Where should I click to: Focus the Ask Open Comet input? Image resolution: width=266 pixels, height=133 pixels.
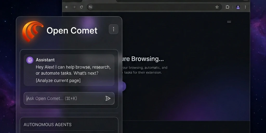[69, 98]
